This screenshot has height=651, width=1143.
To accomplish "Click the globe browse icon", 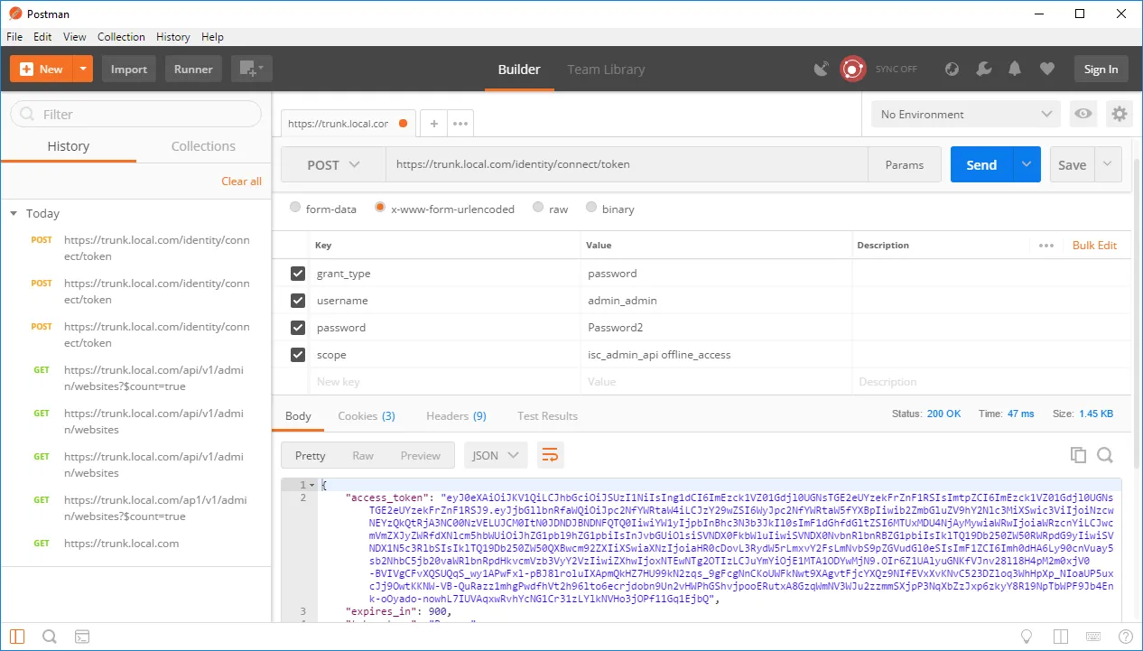I will click(952, 69).
